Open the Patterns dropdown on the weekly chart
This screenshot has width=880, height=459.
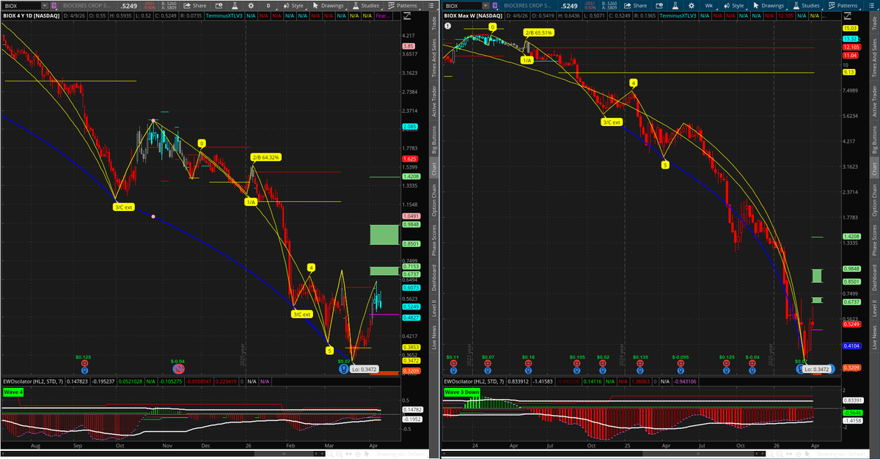tap(843, 6)
